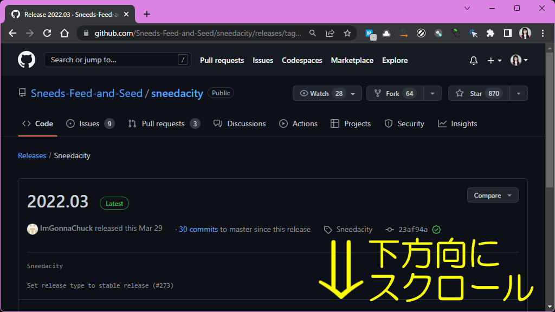Click the GitHub logo in the header
The width and height of the screenshot is (555, 312).
[x=26, y=60]
